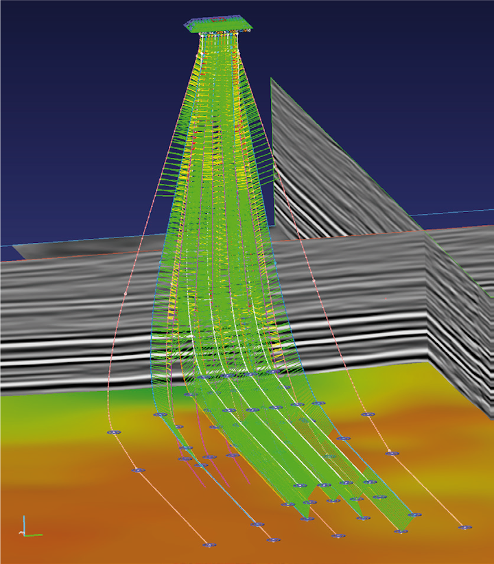Image resolution: width=494 pixels, height=564 pixels.
Task: Select the far-right bottom well target marker
Action: click(465, 527)
